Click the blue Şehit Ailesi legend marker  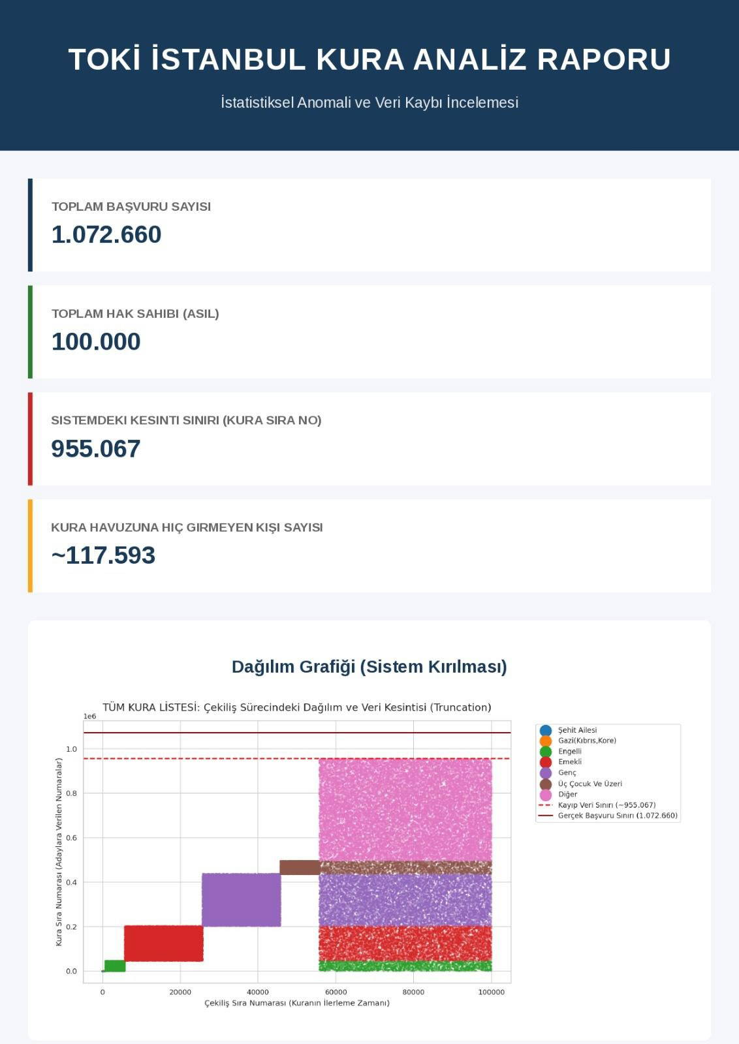click(545, 730)
